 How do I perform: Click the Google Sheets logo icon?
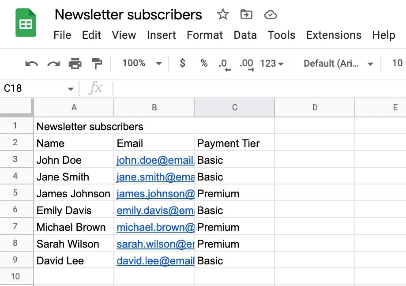pyautogui.click(x=25, y=23)
